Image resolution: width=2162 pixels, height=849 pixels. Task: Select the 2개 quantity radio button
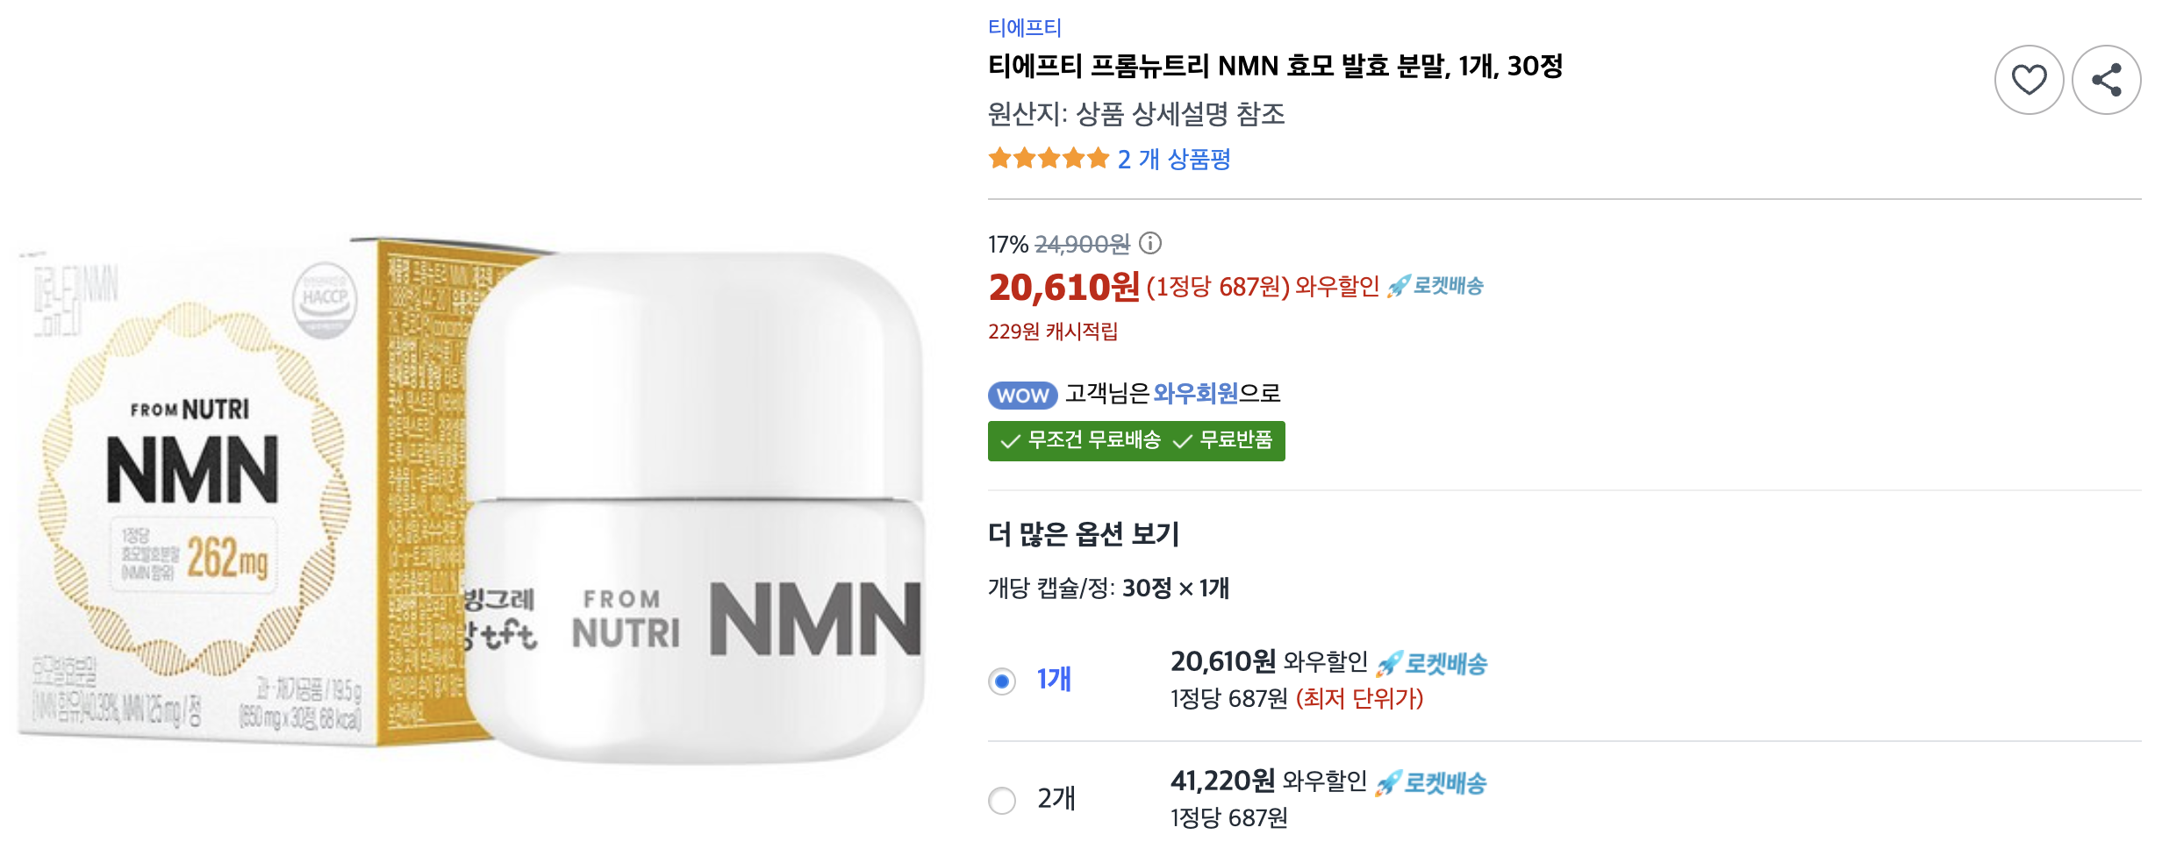(x=1001, y=801)
